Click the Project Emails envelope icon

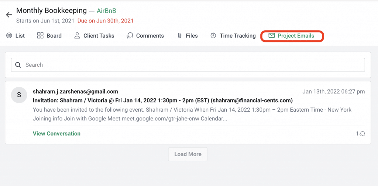[x=272, y=36]
